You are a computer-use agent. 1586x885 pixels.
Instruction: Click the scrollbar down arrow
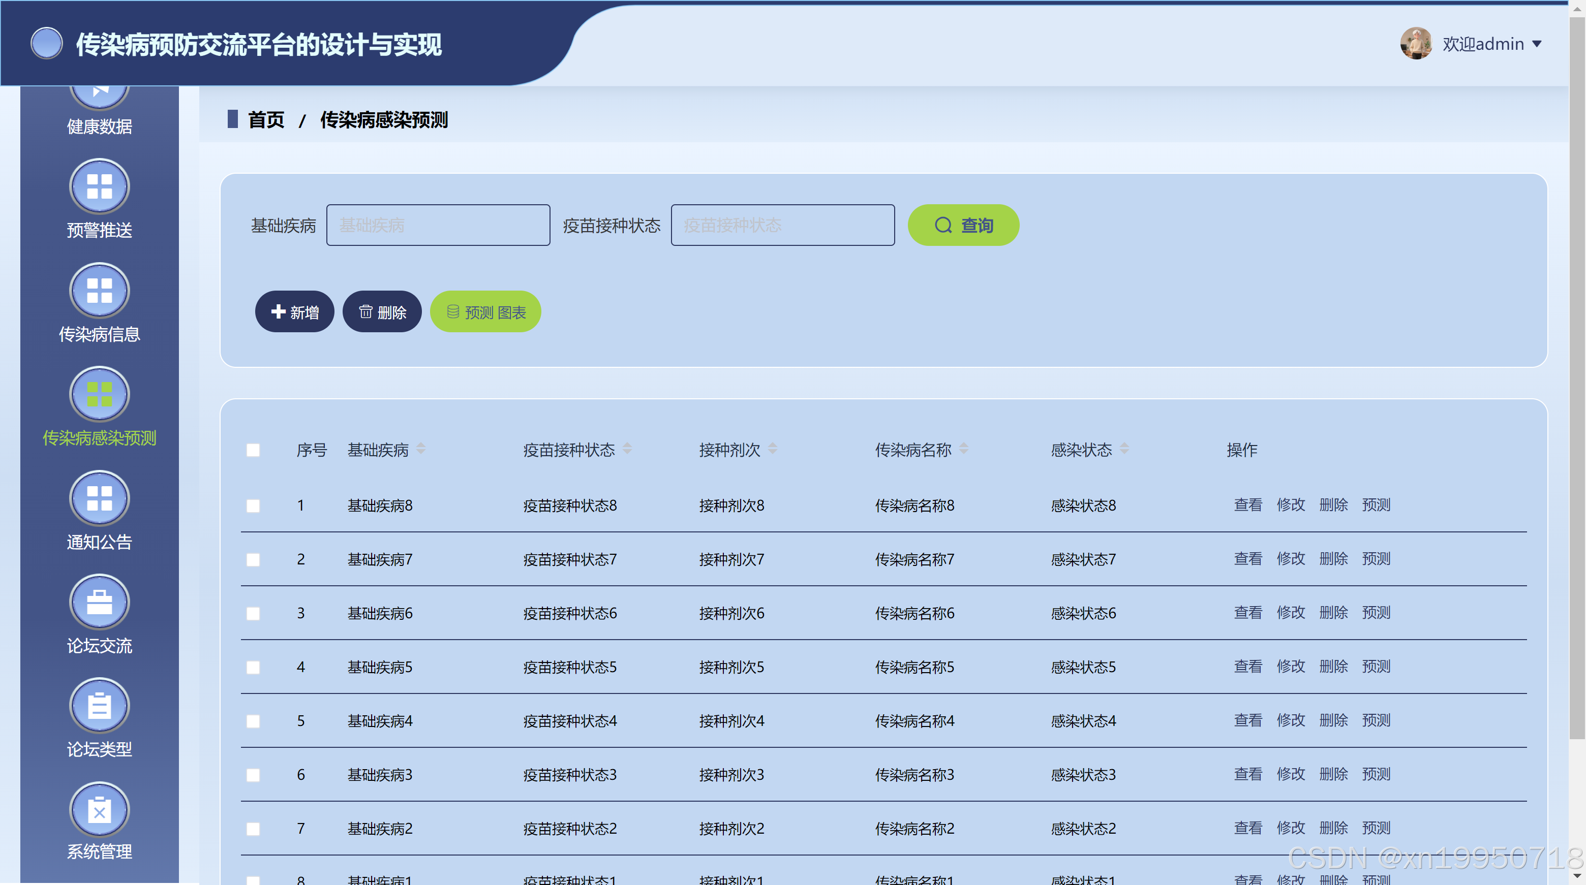pos(1577,875)
